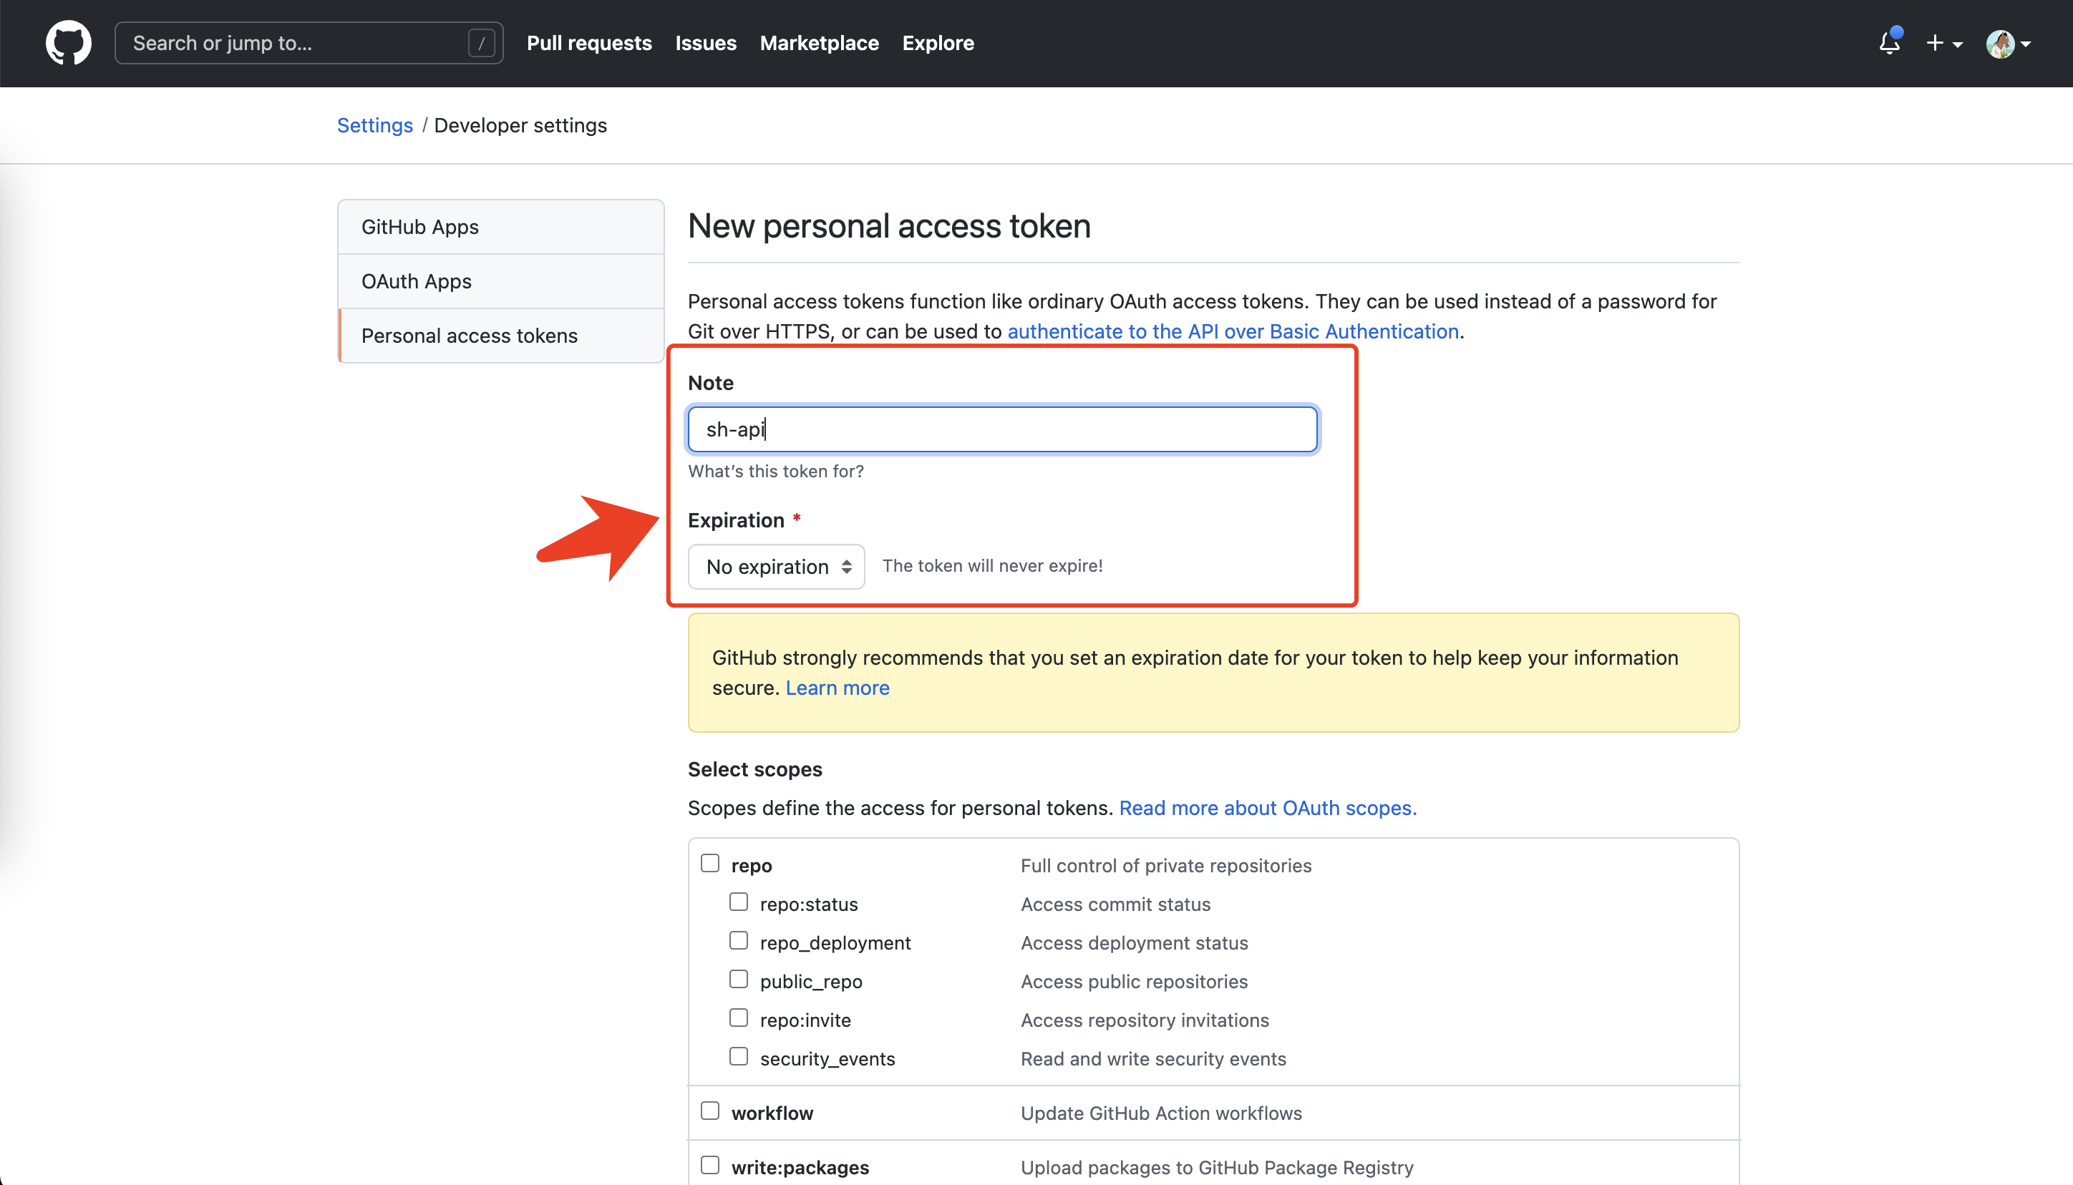Open the user avatar profile menu
The image size is (2073, 1185).
pyautogui.click(x=2008, y=43)
